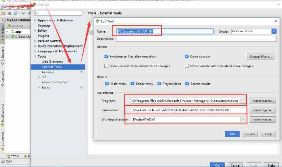Screen dimensions: 282x167
Task: Expand the Version Control node
Action: pos(35,41)
